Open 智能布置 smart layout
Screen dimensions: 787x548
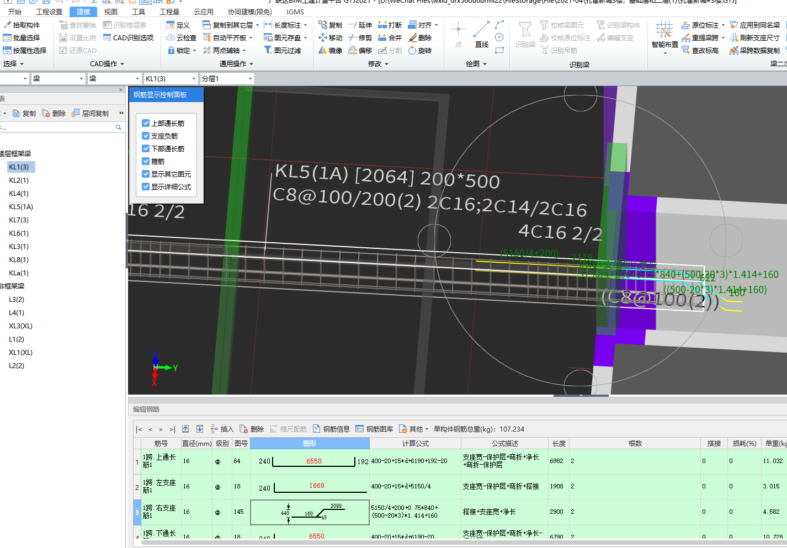(x=664, y=36)
